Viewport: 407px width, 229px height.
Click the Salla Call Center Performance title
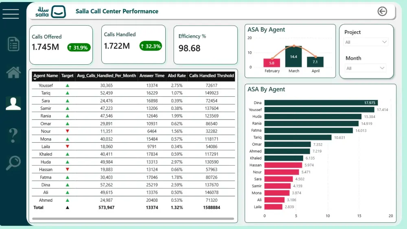tap(117, 11)
